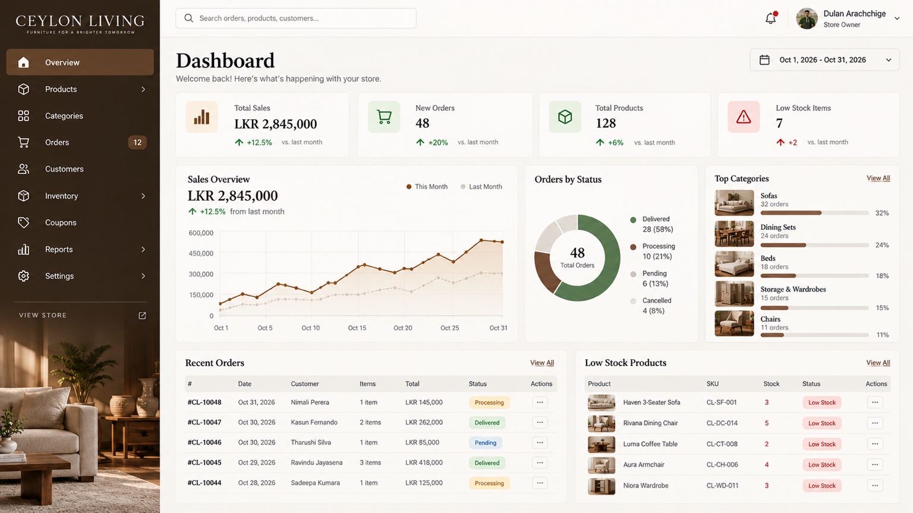
Task: Open the user account dropdown arrow
Action: click(x=897, y=18)
